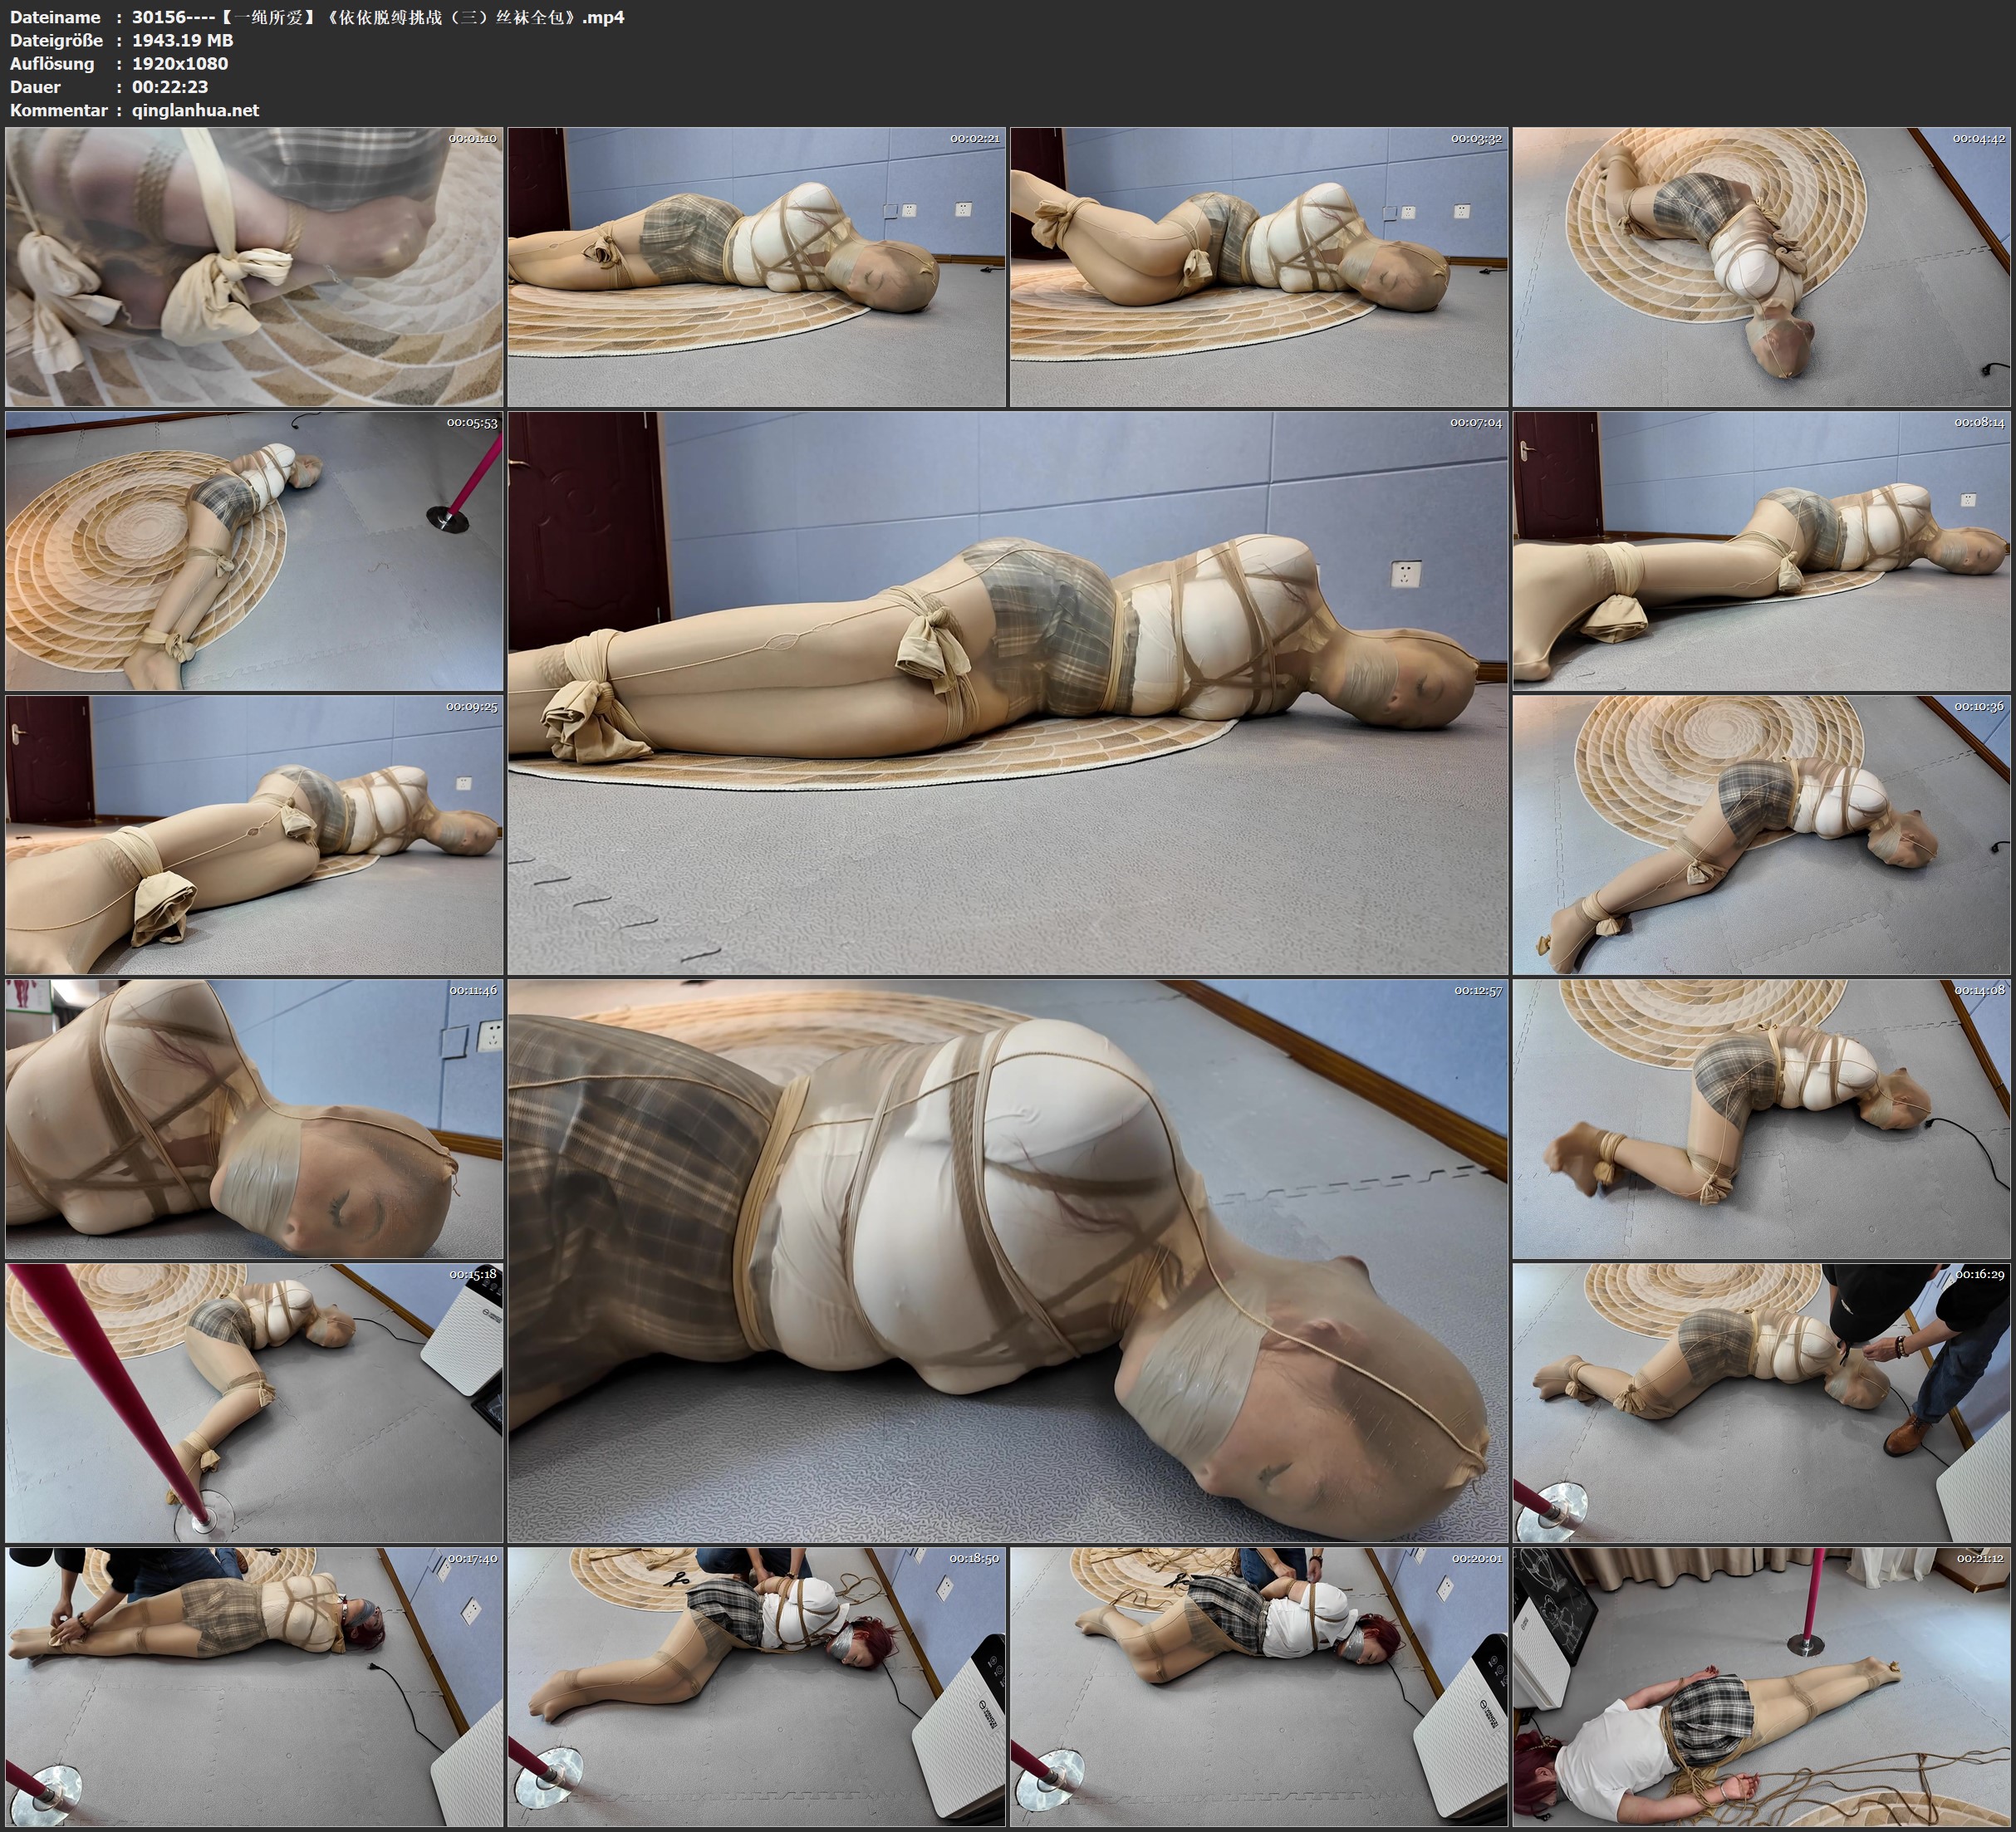Open the frame marked 00:20:01
Viewport: 2016px width, 1832px height.
(1258, 1687)
